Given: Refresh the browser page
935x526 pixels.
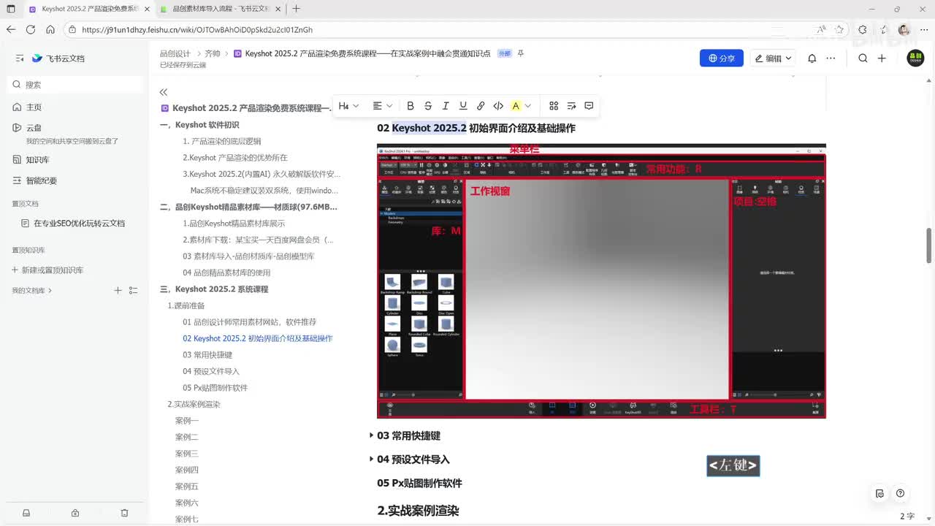Looking at the screenshot, I should coord(31,30).
